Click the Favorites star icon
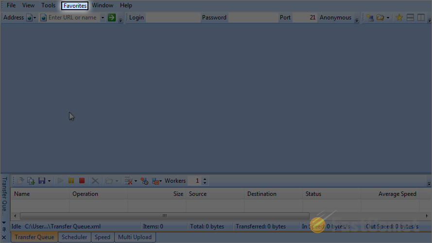The height and width of the screenshot is (243, 432). 399,17
